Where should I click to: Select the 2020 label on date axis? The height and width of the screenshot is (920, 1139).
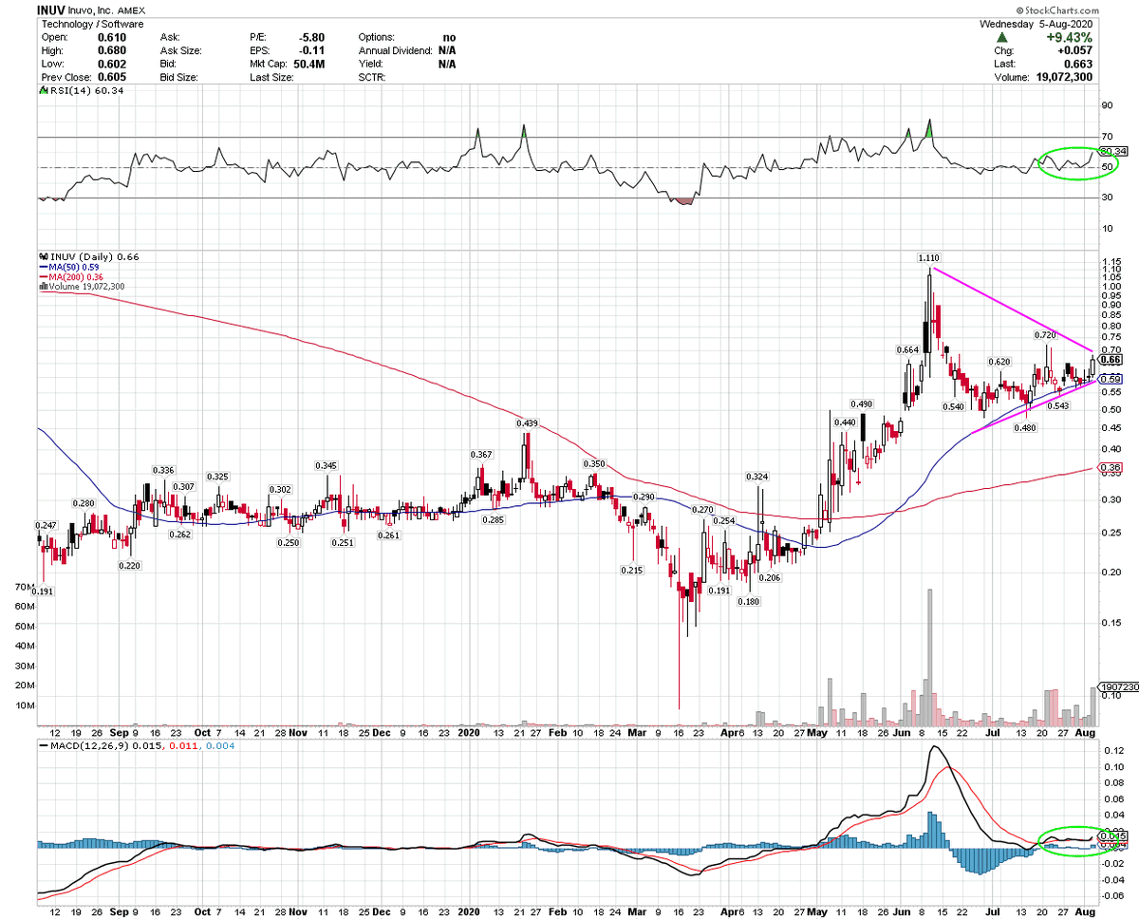(x=471, y=733)
